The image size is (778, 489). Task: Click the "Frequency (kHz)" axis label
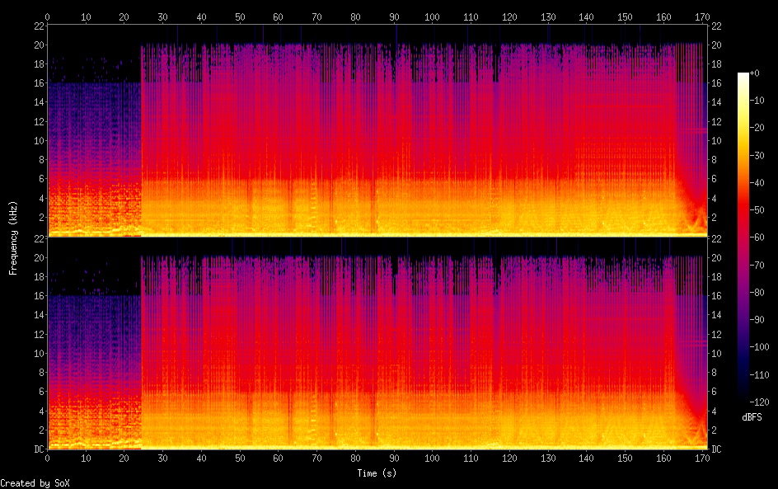click(x=13, y=237)
